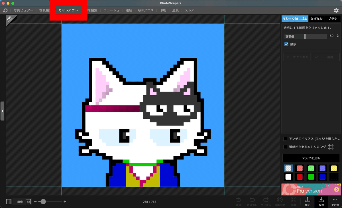Click the 保存 (save) icon
Image resolution: width=342 pixels, height=208 pixels.
[x=321, y=201]
